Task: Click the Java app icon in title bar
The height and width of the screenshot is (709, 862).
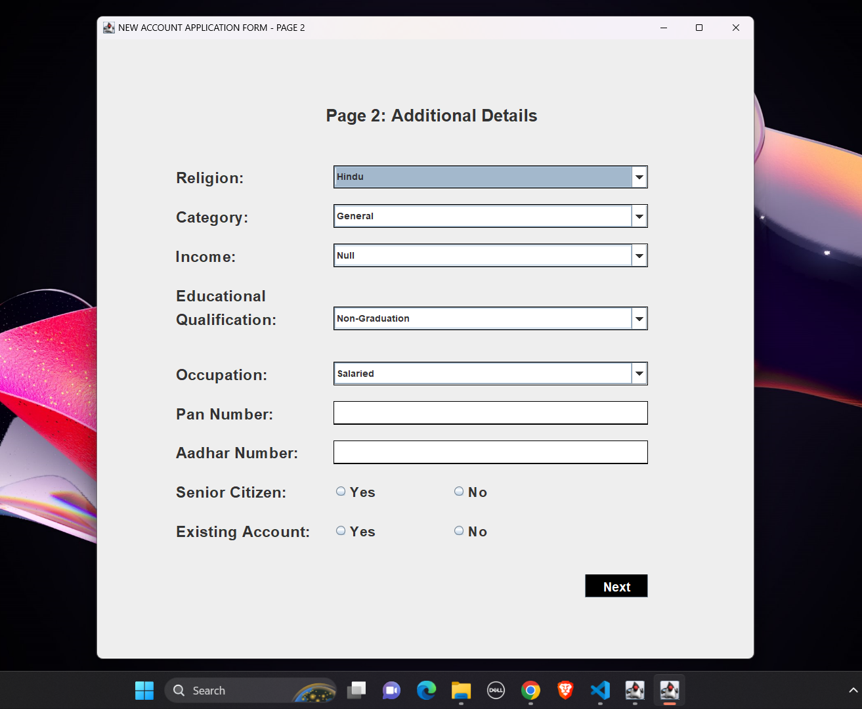Action: click(109, 28)
